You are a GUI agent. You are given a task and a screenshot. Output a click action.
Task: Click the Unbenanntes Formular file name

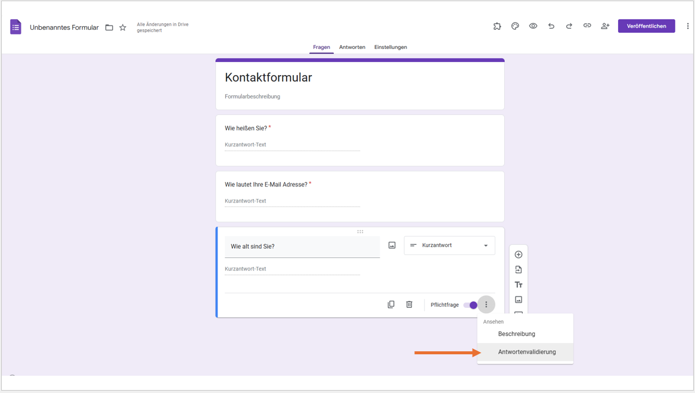[x=64, y=27]
